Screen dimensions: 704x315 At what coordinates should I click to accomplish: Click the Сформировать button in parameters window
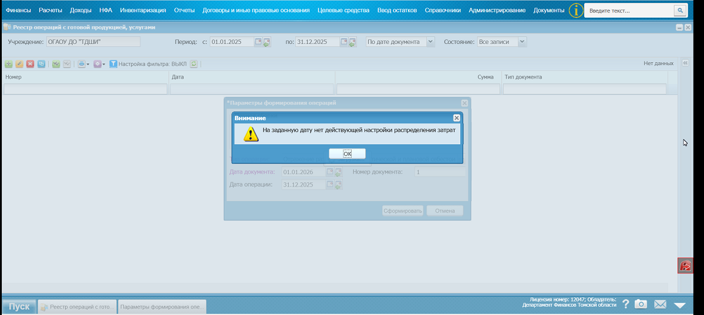pyautogui.click(x=403, y=211)
